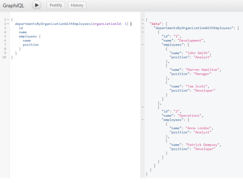
Task: Open the History panel
Action: [x=77, y=5]
